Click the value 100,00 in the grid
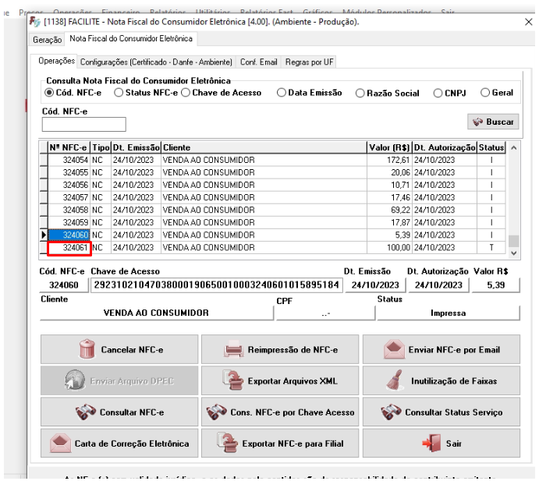The width and height of the screenshot is (539, 481). pyautogui.click(x=399, y=247)
